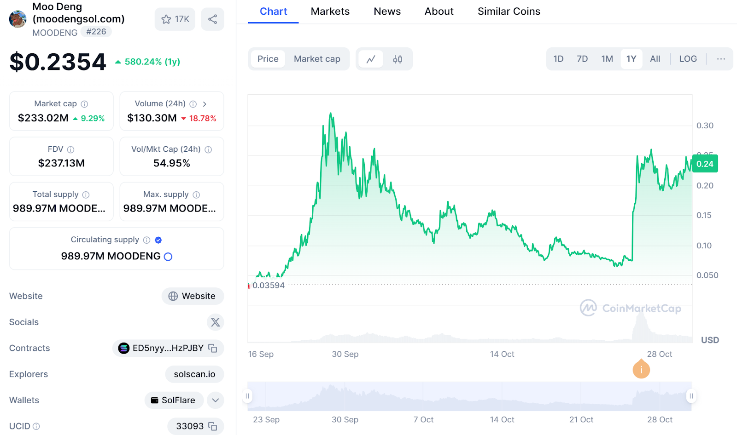Open the X (Twitter) social link
This screenshot has height=435, width=737.
tap(215, 322)
